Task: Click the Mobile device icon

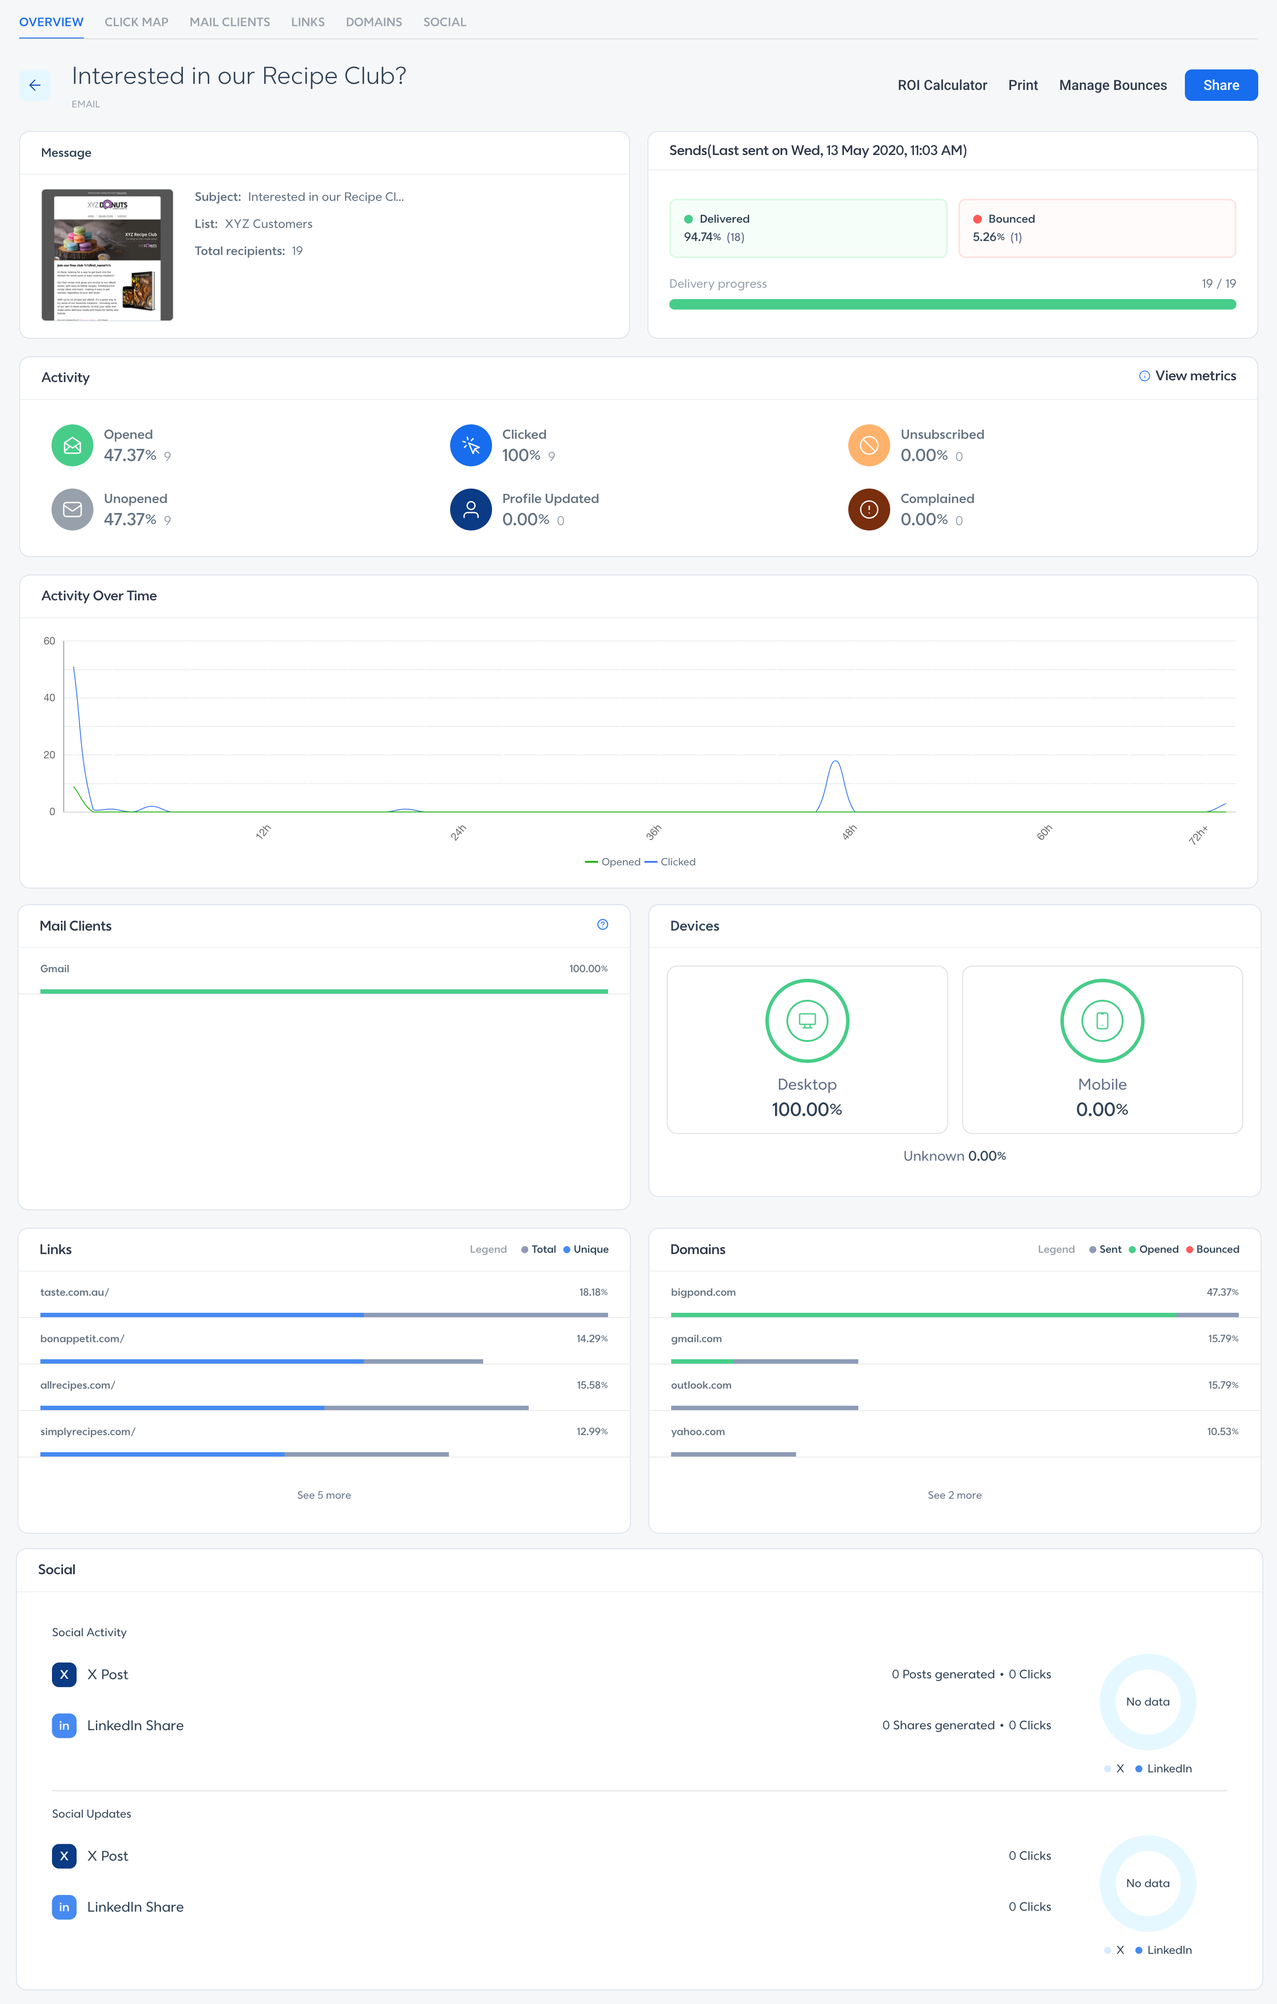Action: 1101,1020
